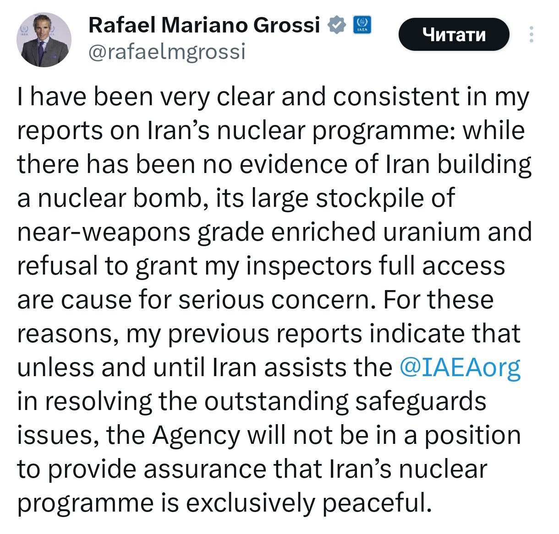Click the @rafaelmgrossi handle
Screen dimensions: 559x534
166,52
